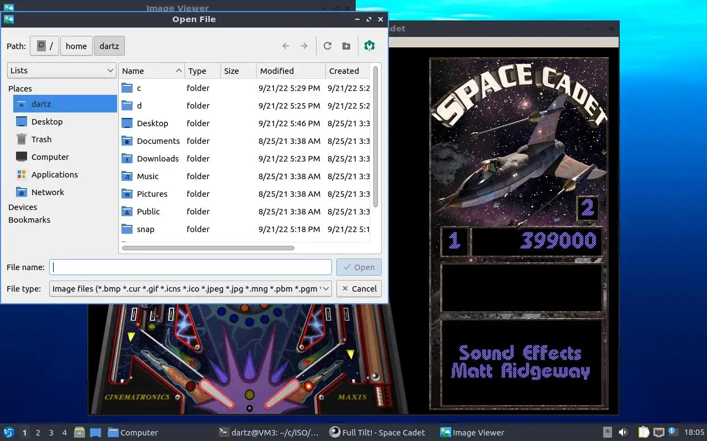Click the Open button
707x441 pixels.
(x=359, y=267)
